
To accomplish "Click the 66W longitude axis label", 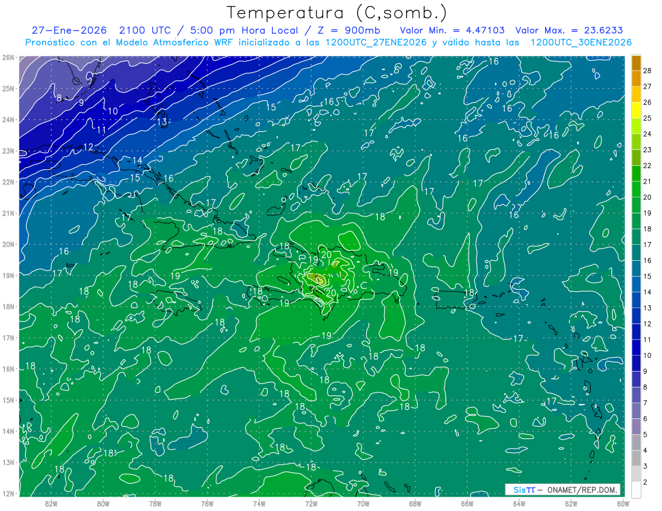I will coord(467,503).
